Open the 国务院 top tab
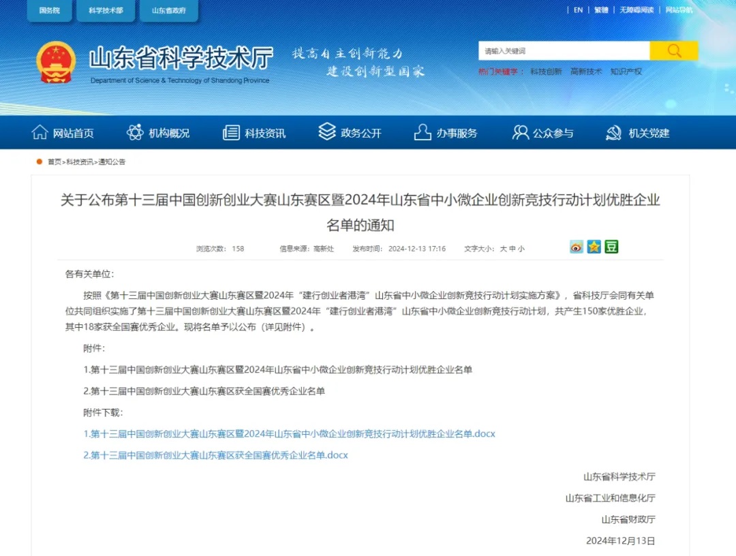 (x=49, y=11)
